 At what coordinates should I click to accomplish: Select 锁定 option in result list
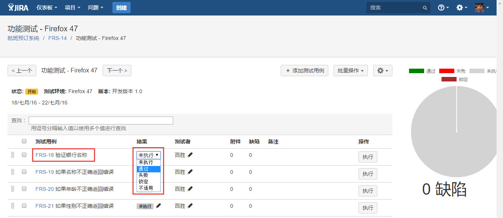click(x=149, y=181)
